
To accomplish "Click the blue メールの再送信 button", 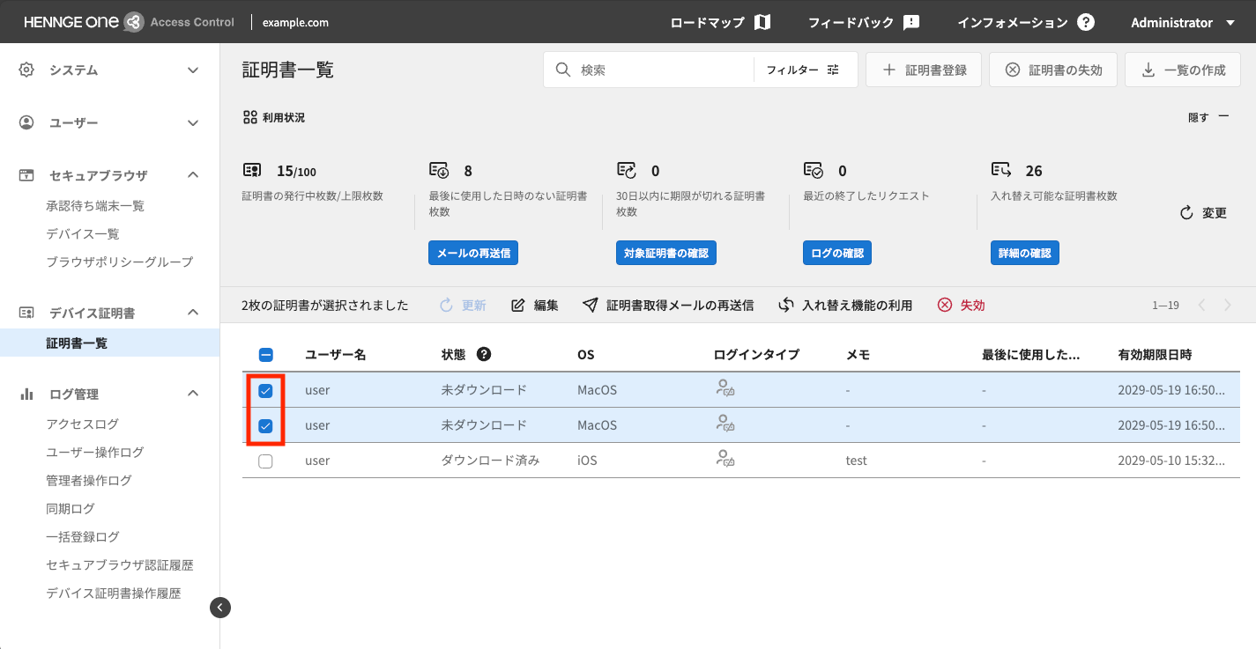I will click(473, 254).
